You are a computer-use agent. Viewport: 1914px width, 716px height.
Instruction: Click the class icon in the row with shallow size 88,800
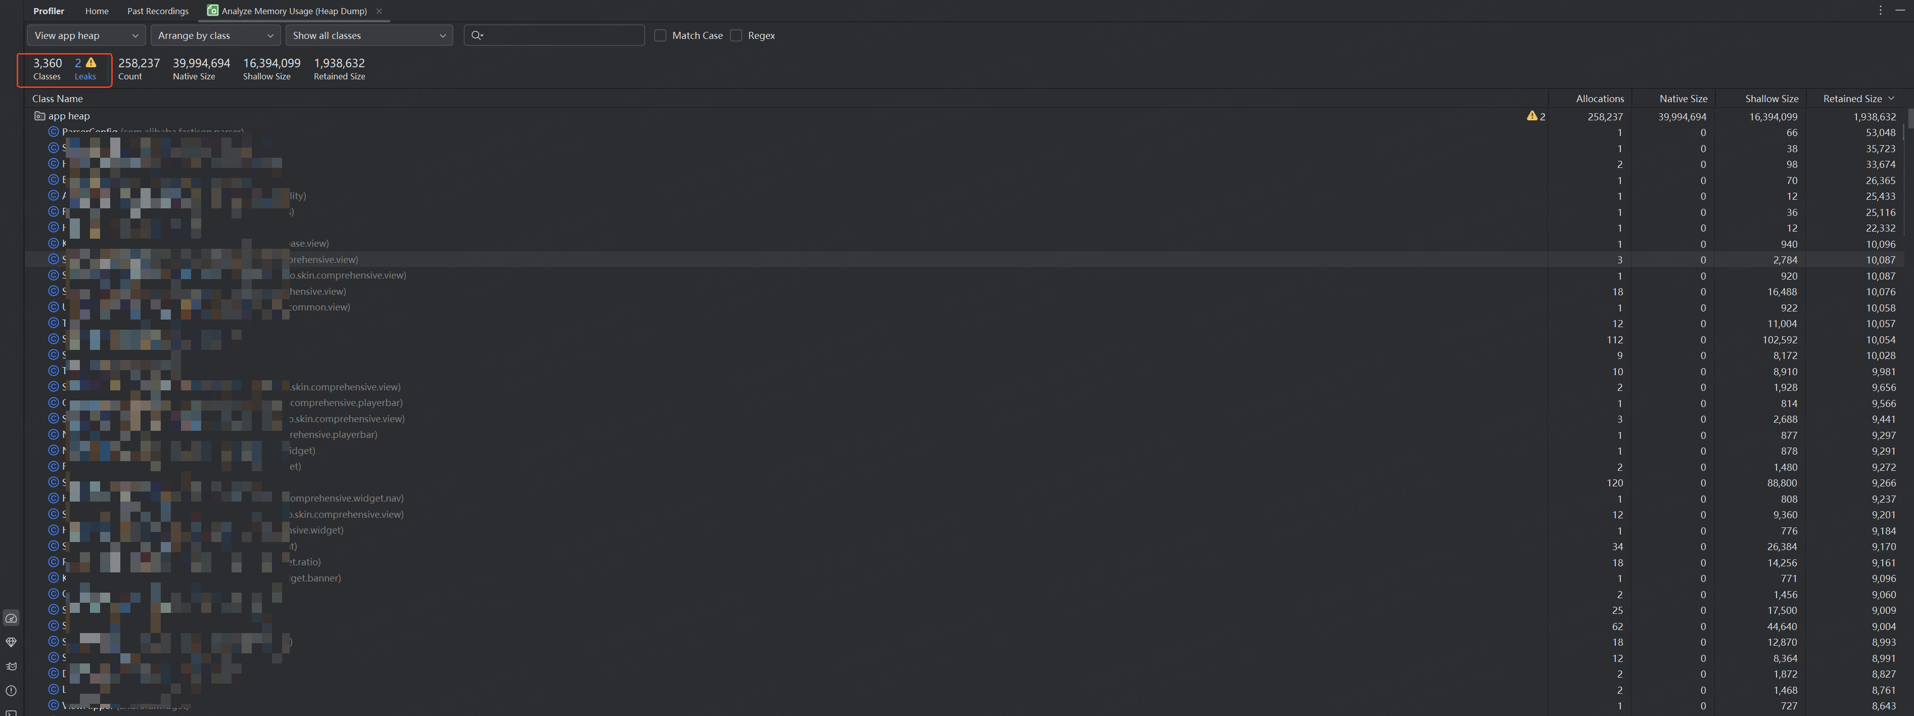tap(54, 482)
